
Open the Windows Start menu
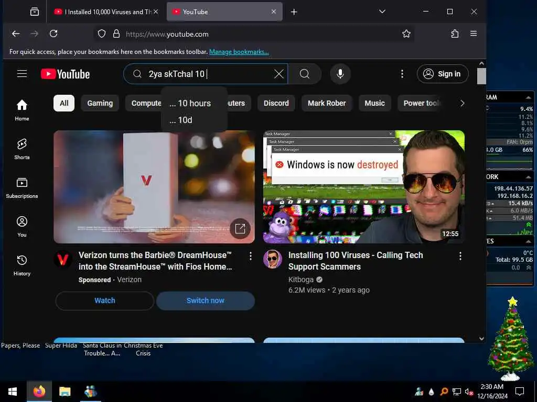coord(13,392)
